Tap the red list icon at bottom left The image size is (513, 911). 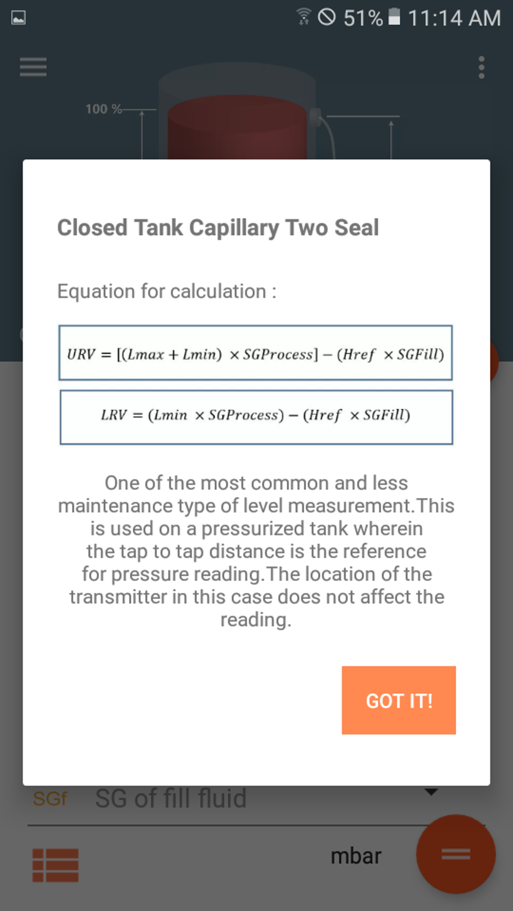pyautogui.click(x=55, y=865)
